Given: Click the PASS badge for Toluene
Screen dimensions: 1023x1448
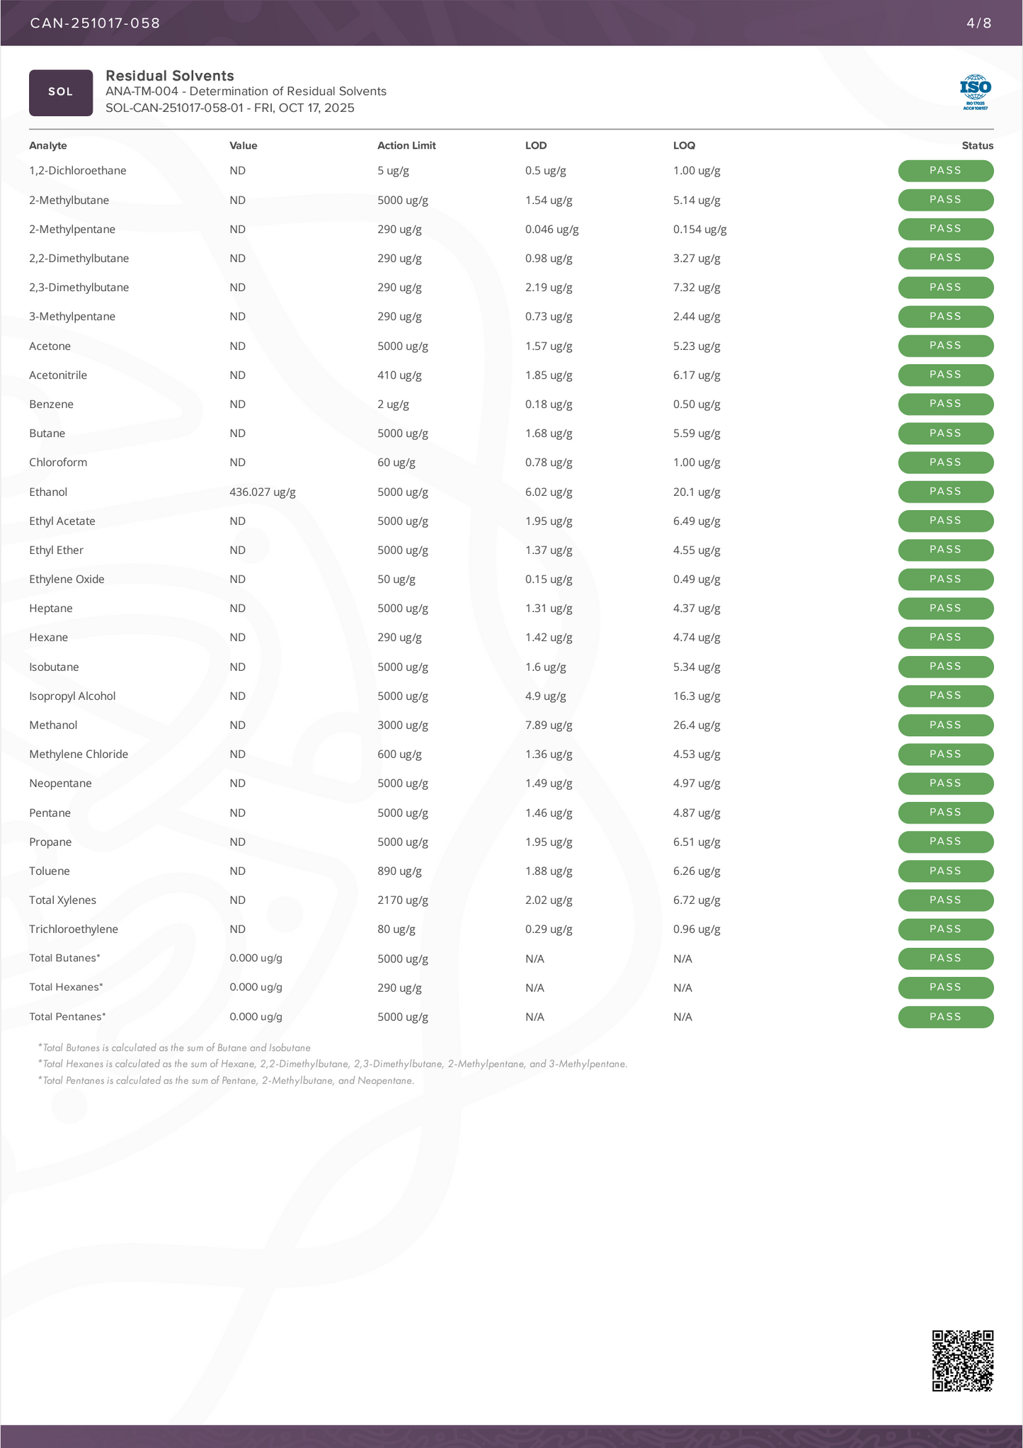Looking at the screenshot, I should pyautogui.click(x=945, y=871).
